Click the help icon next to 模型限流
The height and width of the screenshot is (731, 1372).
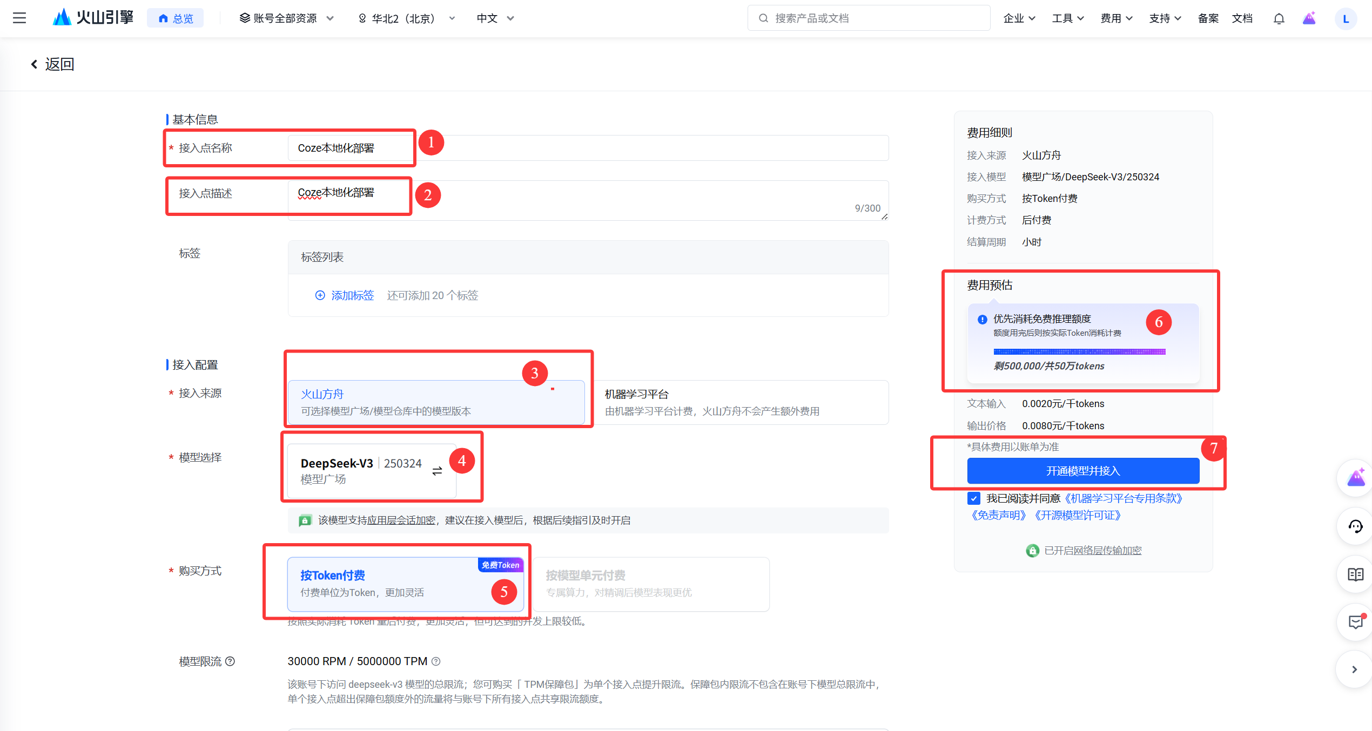tap(230, 661)
